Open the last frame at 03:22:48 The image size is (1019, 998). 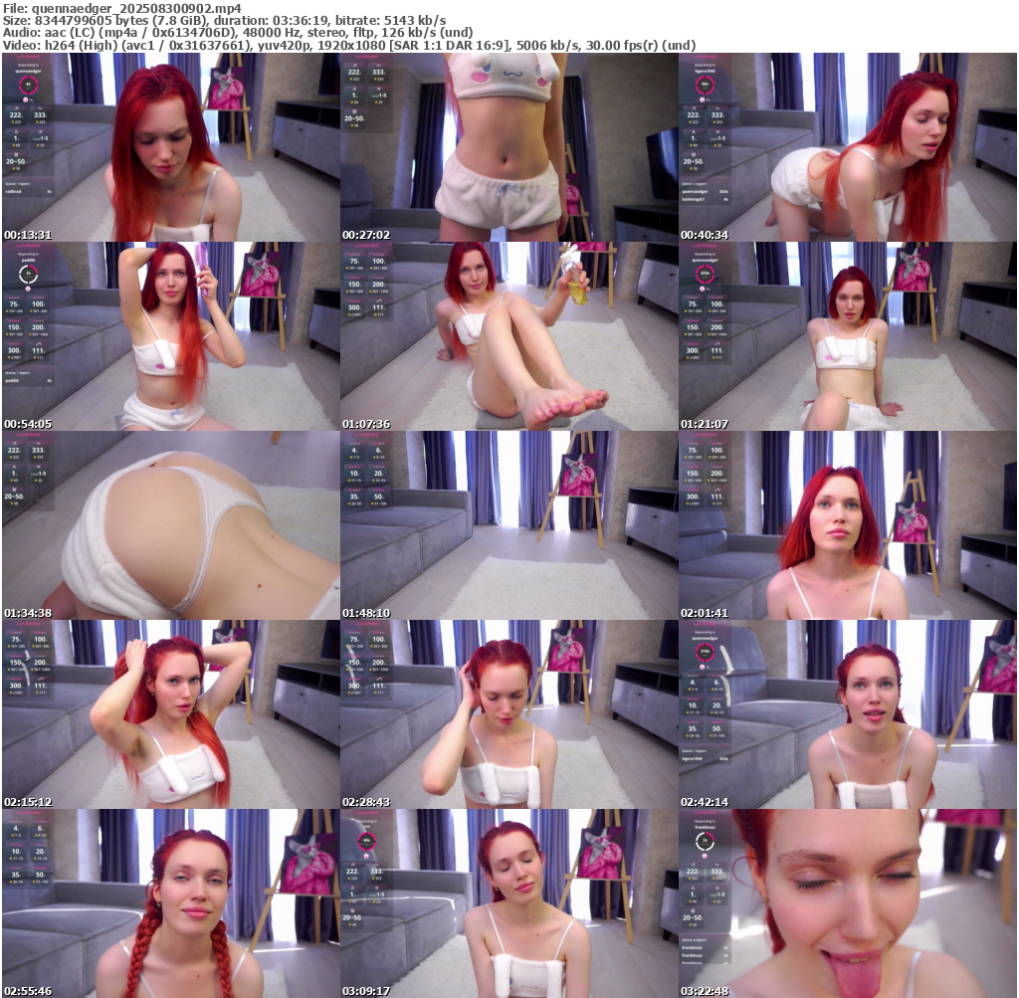848,903
